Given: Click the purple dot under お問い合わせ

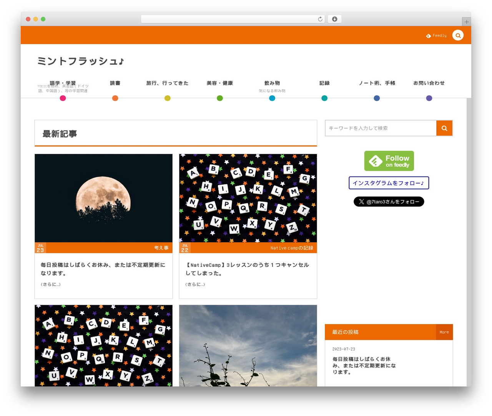Looking at the screenshot, I should (429, 98).
